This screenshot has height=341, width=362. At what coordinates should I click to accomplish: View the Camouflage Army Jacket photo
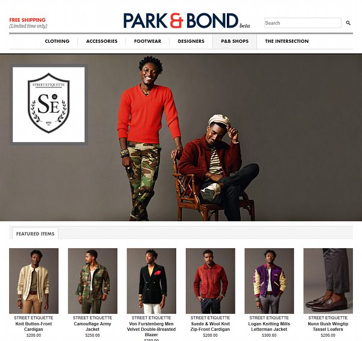pos(92,281)
